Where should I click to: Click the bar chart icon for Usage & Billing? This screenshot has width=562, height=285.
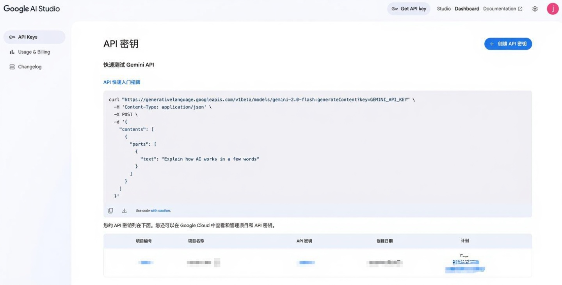[x=12, y=52]
